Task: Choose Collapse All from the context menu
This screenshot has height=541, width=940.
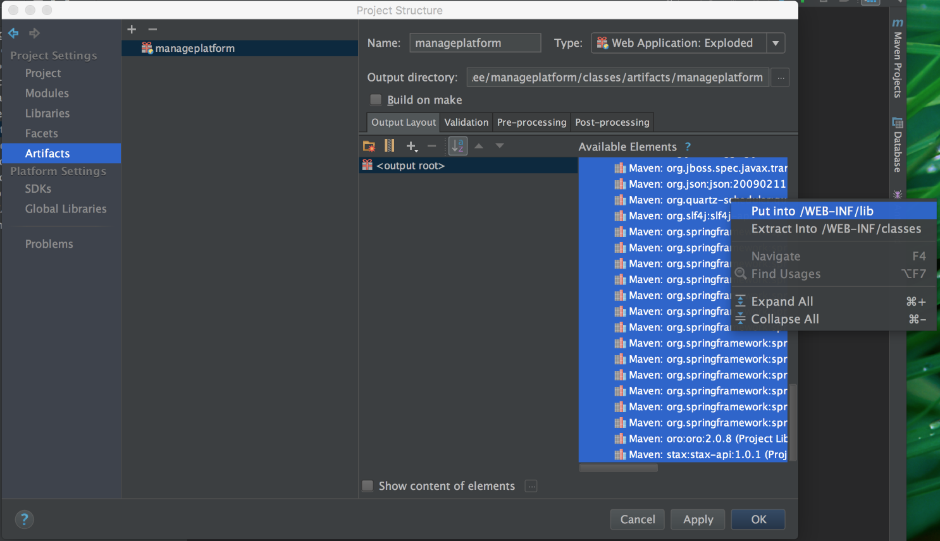Action: [834, 320]
